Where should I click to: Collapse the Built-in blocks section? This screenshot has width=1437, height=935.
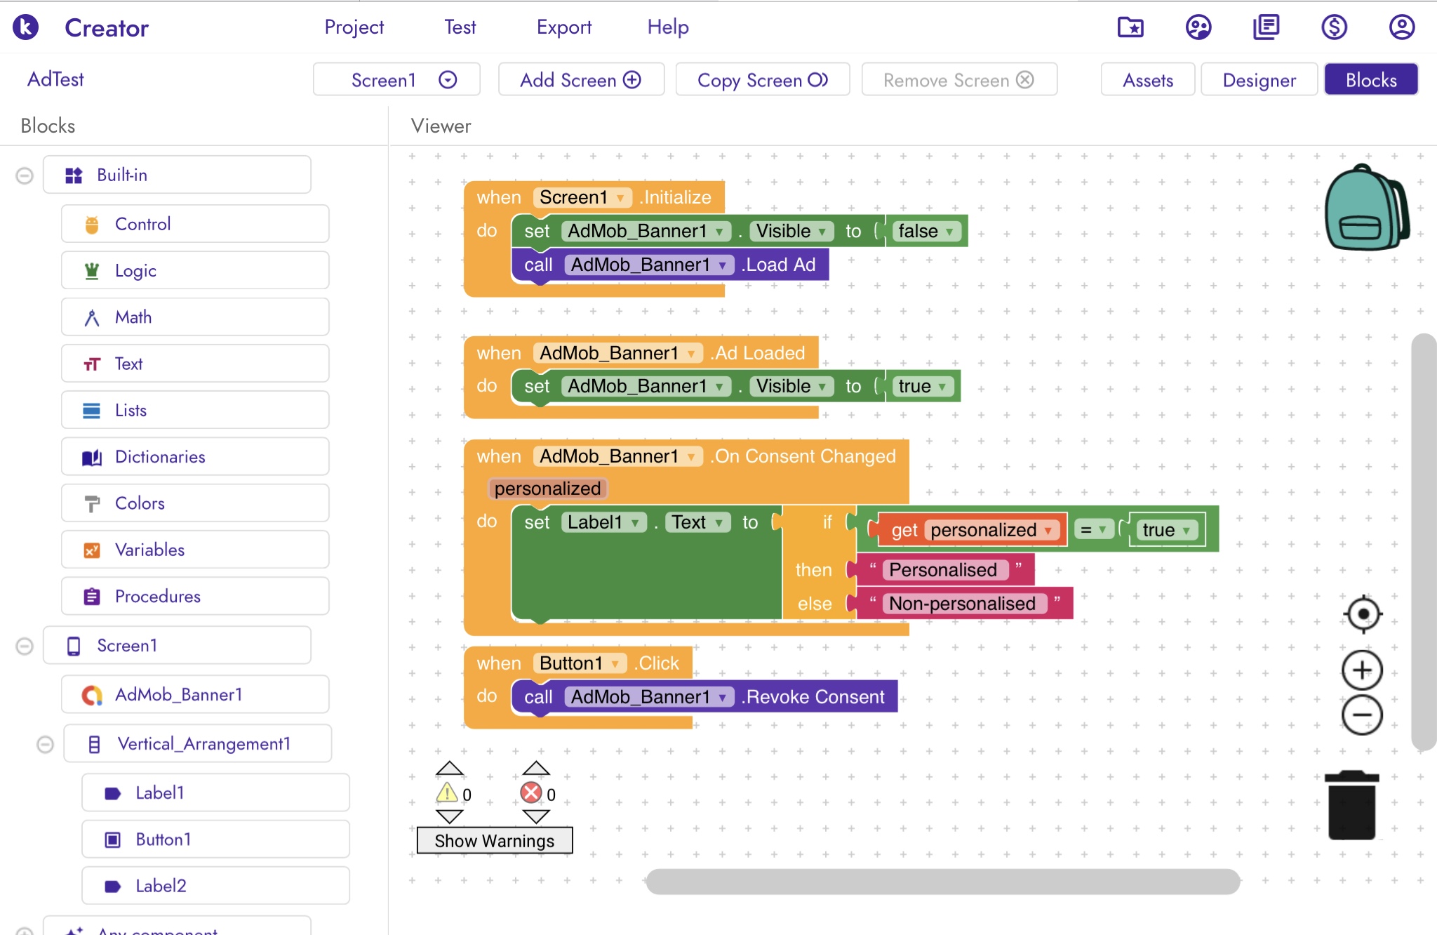[x=25, y=175]
